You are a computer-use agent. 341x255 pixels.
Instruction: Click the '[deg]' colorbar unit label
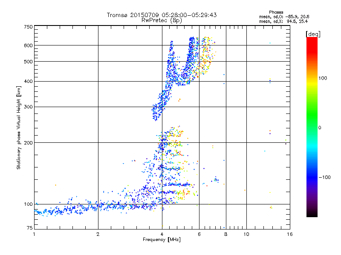coord(313,34)
